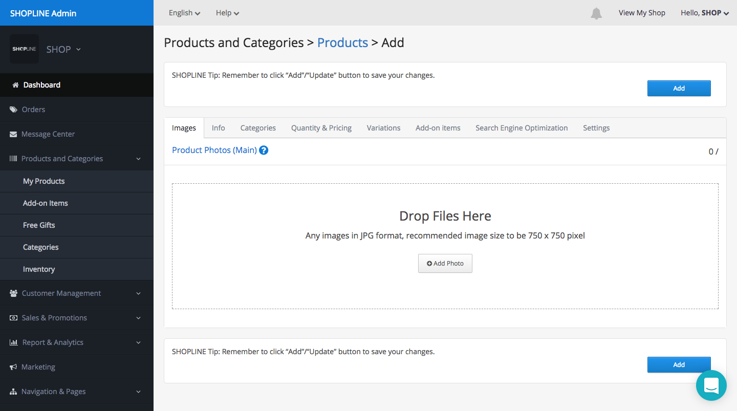Click the help question mark beside Product Photos

click(x=264, y=150)
